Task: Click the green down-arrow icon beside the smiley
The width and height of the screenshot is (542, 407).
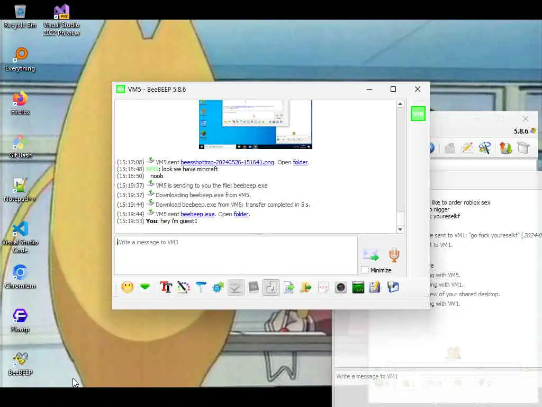Action: [145, 287]
